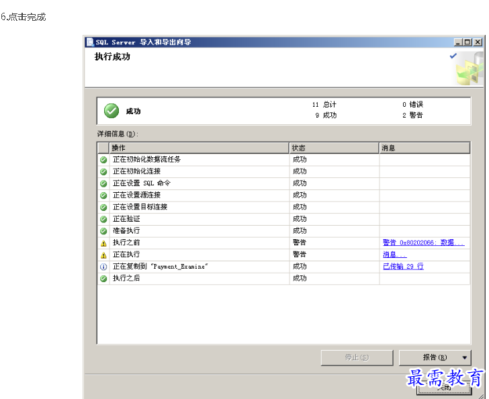The width and height of the screenshot is (489, 399).
Task: Select the 正在设置 SQL 命令 row text
Action: coord(142,183)
